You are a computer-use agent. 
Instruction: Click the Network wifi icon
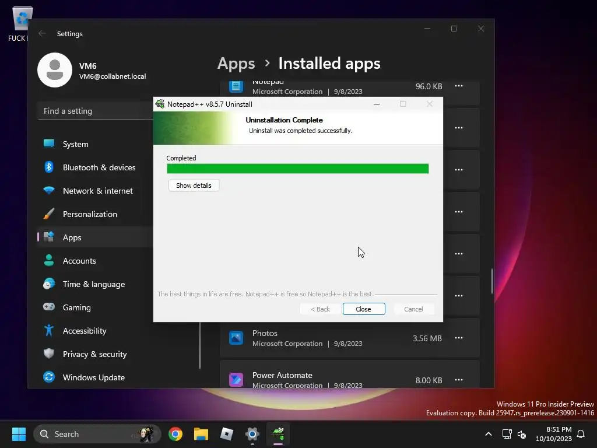49,190
